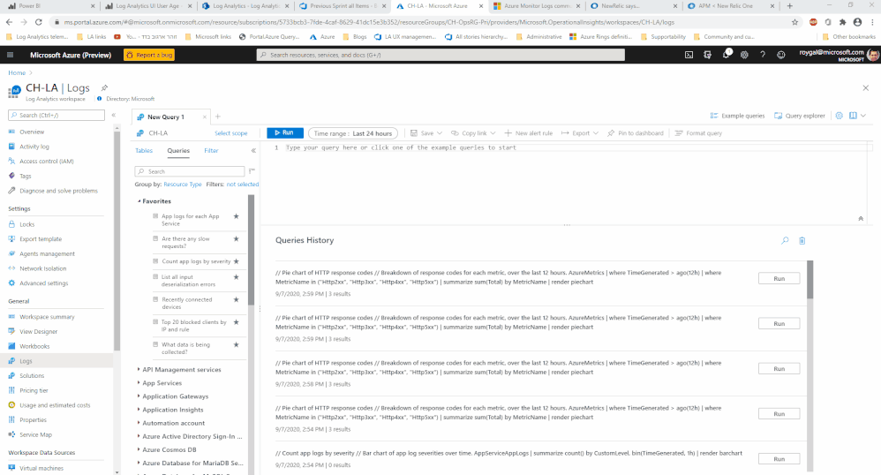Run the current query
Image resolution: width=881 pixels, height=475 pixels.
click(x=285, y=132)
